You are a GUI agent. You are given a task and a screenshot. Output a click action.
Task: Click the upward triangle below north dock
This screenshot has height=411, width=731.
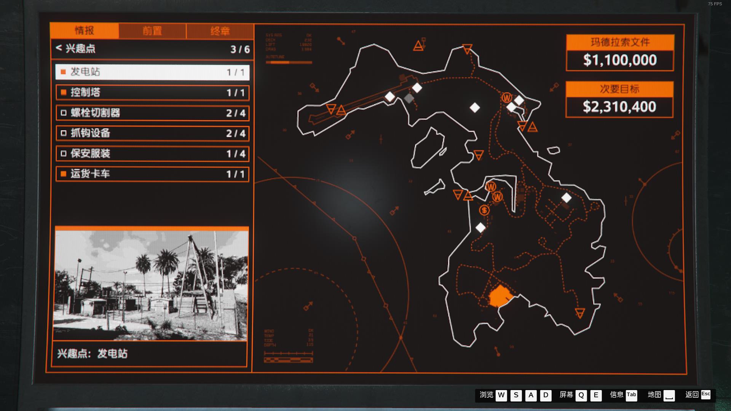tap(532, 127)
